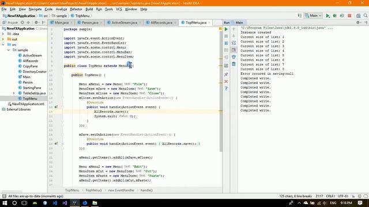This screenshot has height=207, width=369.
Task: Stop the running process via the red square
Action: [x=349, y=16]
